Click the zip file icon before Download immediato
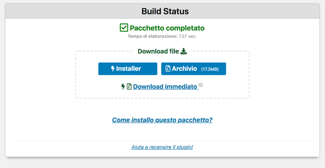The image size is (325, 168). [129, 87]
